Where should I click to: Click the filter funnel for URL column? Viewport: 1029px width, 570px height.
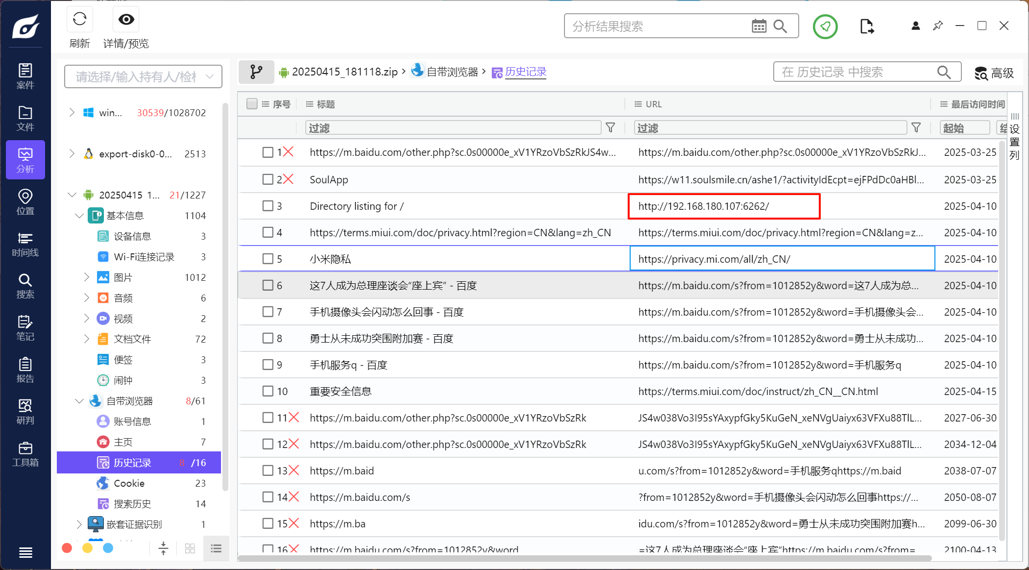tap(916, 128)
